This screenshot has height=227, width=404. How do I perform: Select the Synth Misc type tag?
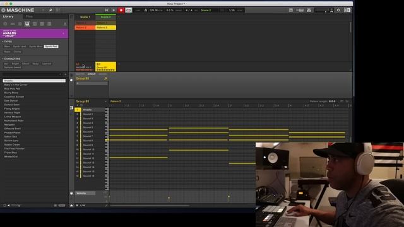coord(35,47)
